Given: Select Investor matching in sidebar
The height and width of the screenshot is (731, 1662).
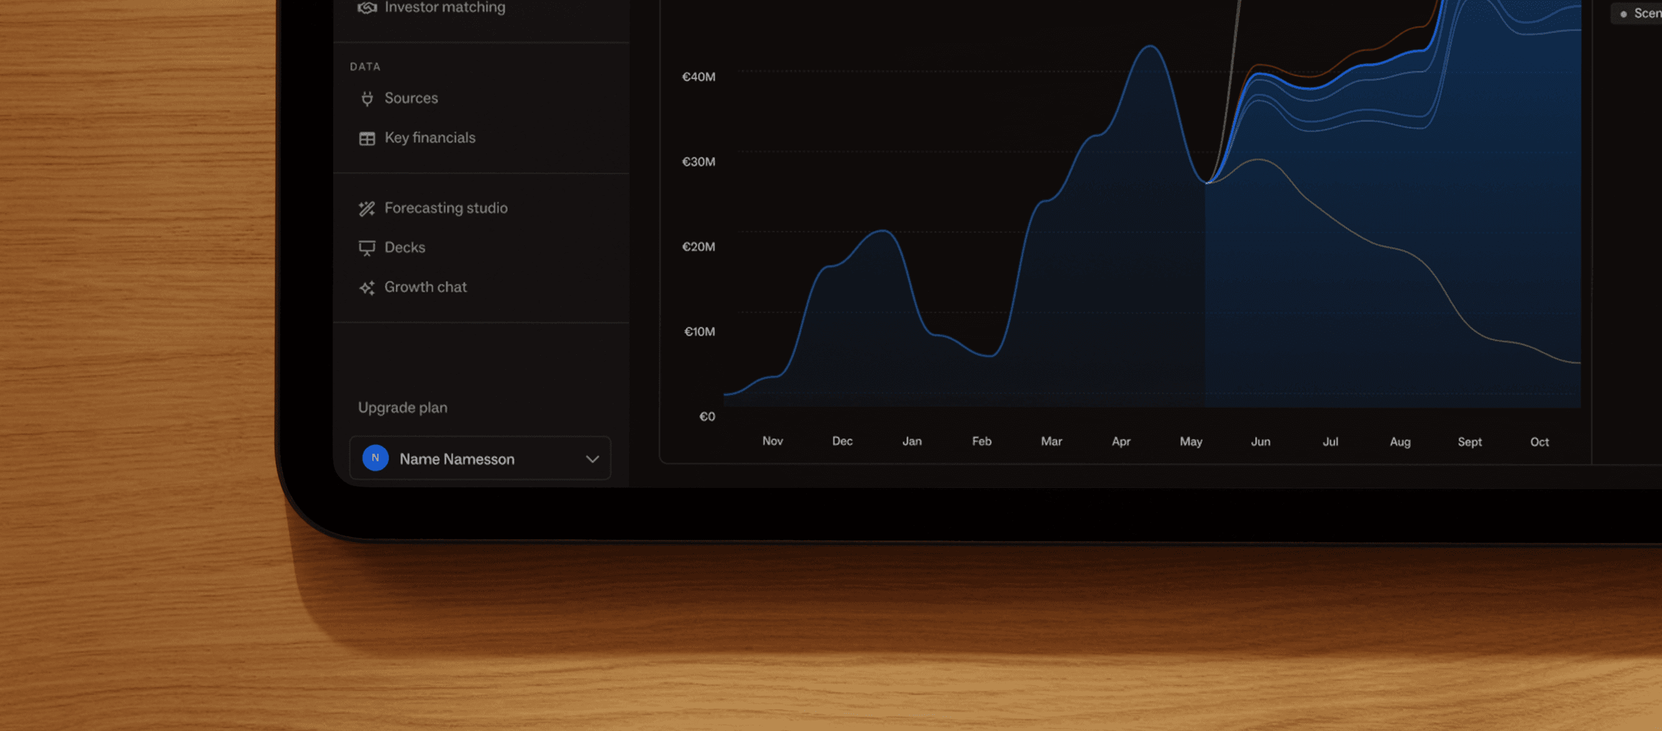Looking at the screenshot, I should pos(444,7).
